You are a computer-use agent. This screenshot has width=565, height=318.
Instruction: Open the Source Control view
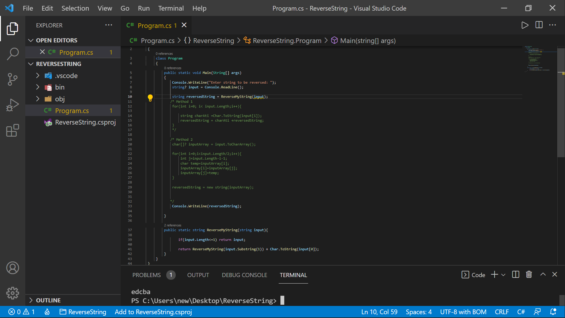12,79
